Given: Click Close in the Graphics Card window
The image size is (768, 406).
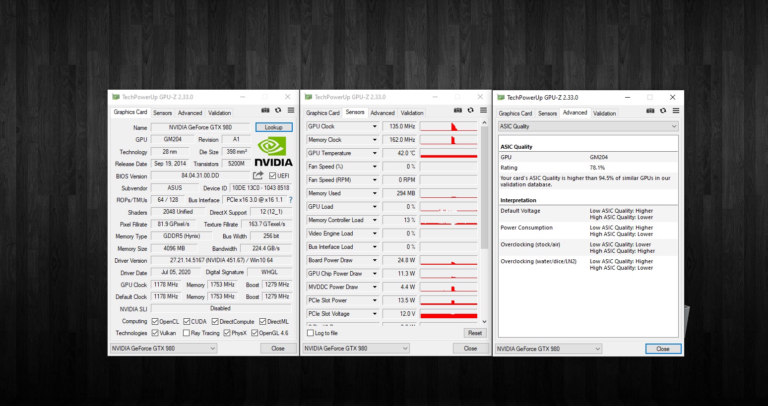Looking at the screenshot, I should [278, 348].
